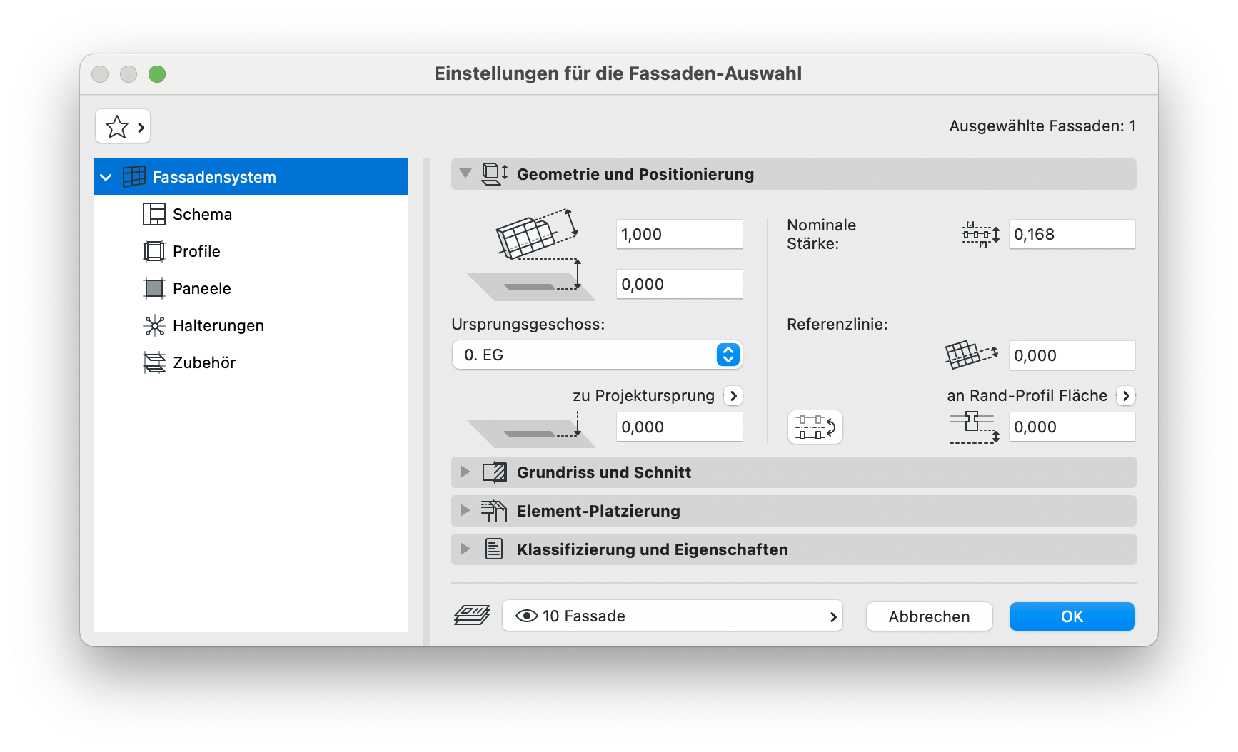Click the Klassifizierung document icon
The width and height of the screenshot is (1238, 752).
pyautogui.click(x=494, y=549)
